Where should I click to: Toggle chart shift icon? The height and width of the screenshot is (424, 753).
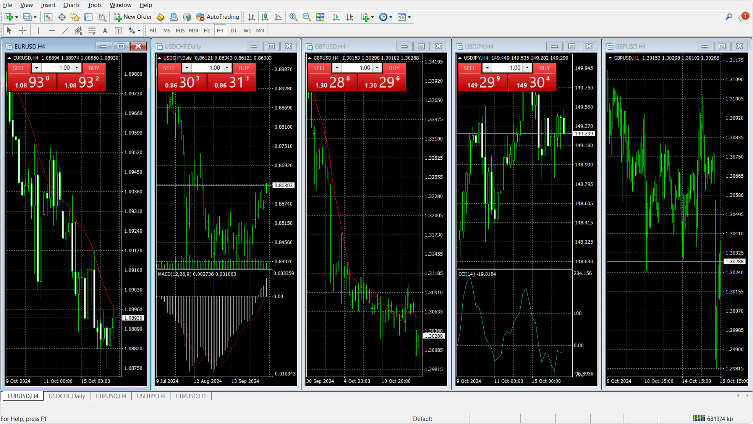point(350,17)
